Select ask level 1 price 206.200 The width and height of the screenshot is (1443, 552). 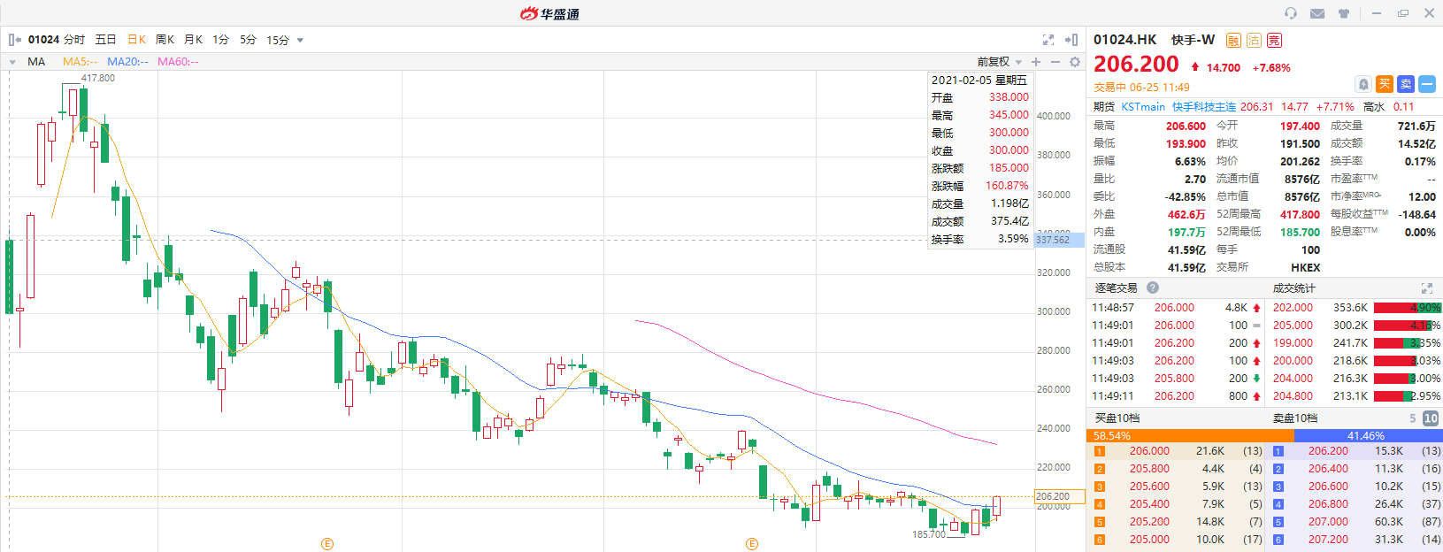1328,451
